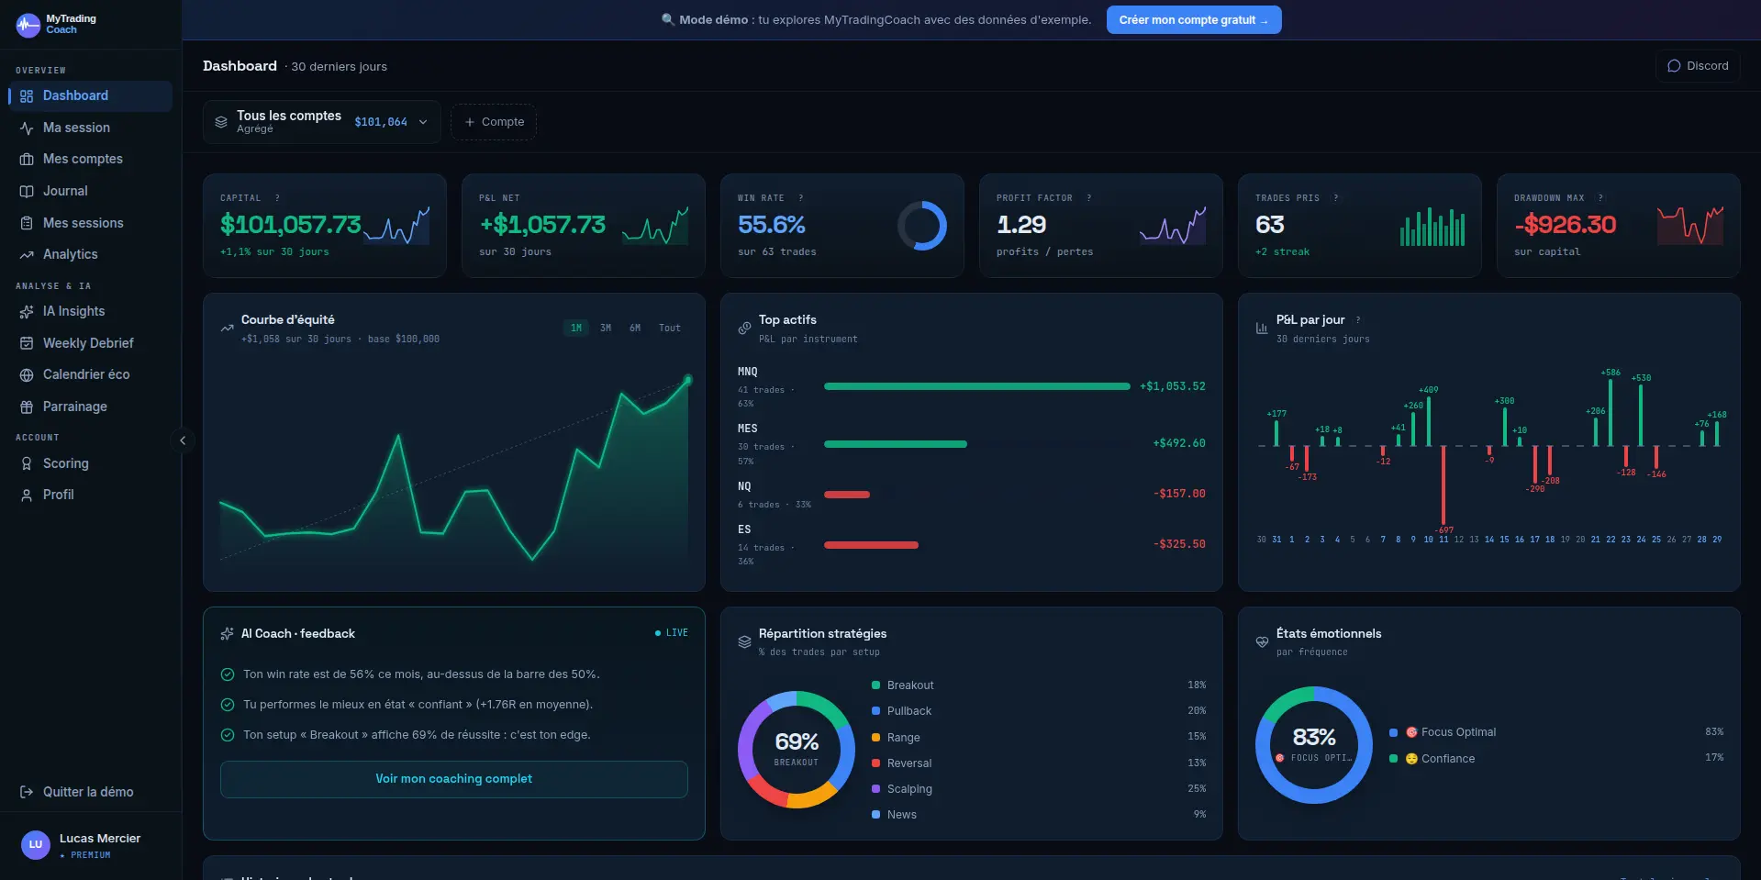1761x880 pixels.
Task: Click the Calendrier éco globe icon
Action: [27, 374]
